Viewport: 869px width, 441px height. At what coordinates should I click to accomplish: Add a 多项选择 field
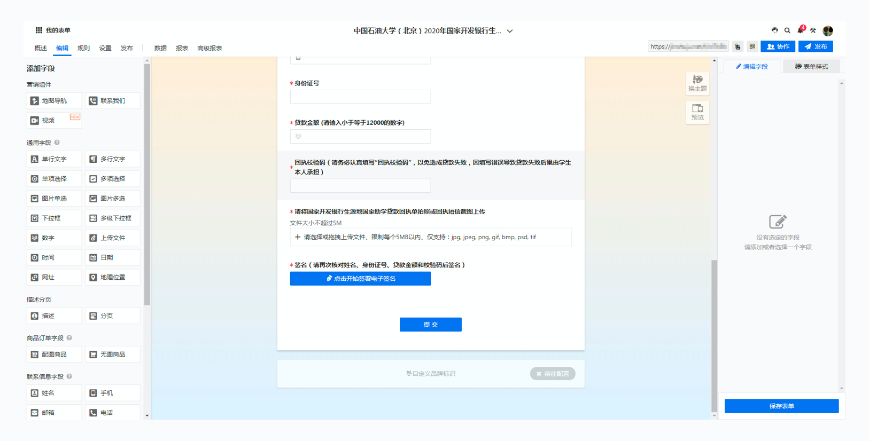(x=113, y=179)
